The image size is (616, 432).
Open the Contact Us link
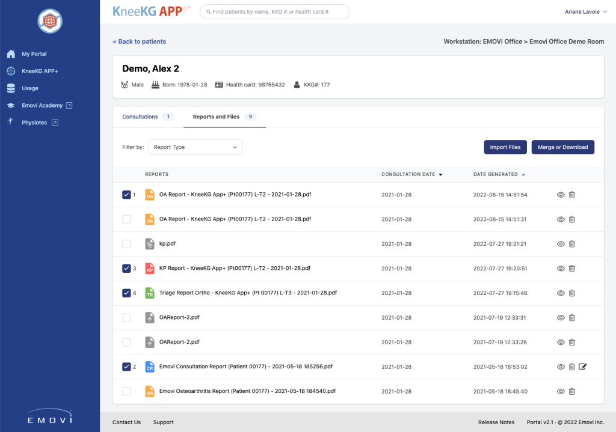point(126,422)
